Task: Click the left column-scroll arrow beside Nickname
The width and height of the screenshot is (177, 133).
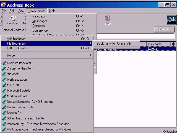Action: pos(172,44)
